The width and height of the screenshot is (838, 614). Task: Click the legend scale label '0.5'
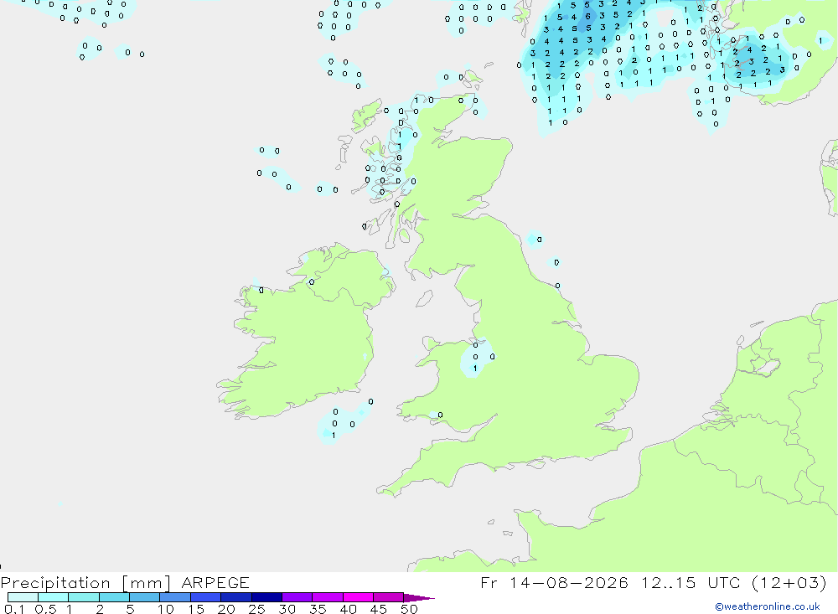[x=45, y=609]
